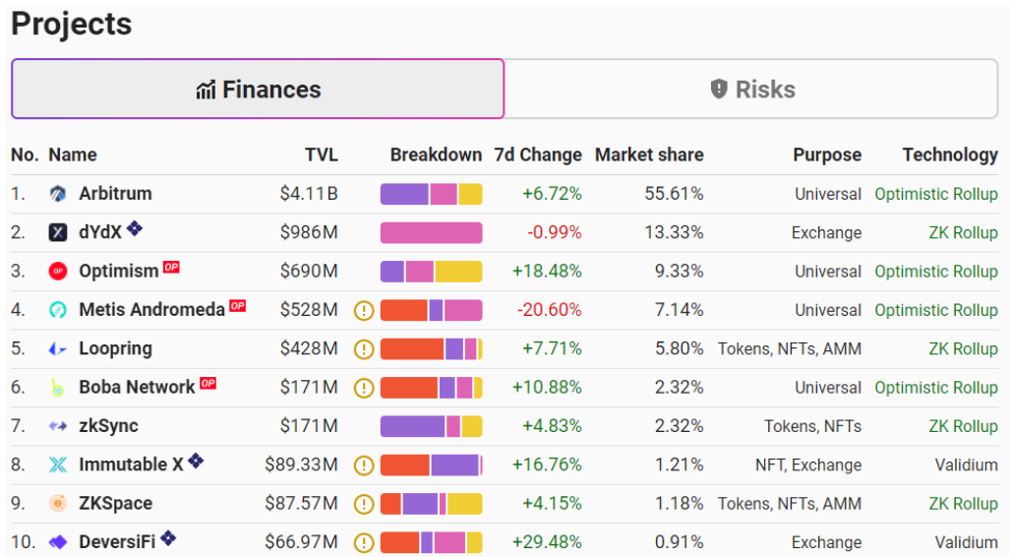This screenshot has width=1009, height=557.
Task: Click the warning icon in Boba Network row
Action: (x=364, y=389)
